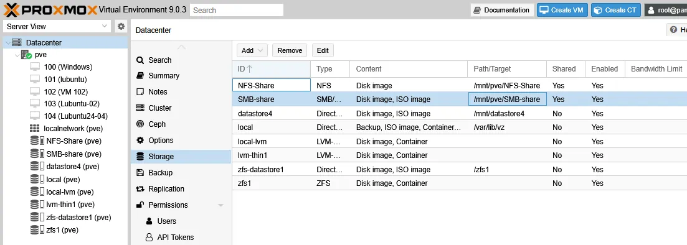Open the root@pam user menu
This screenshot has width=687, height=245.
pos(666,10)
